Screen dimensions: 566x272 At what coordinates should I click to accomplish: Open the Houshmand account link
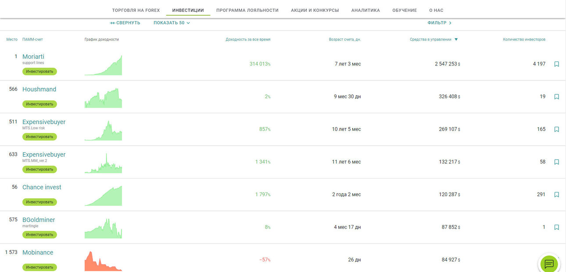point(39,89)
